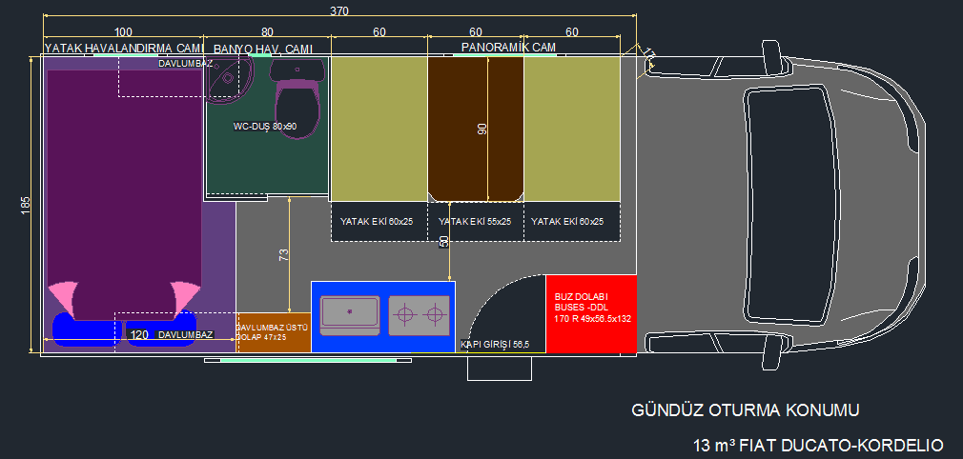The width and height of the screenshot is (963, 459).
Task: Click the left pink bedside lamp
Action: coord(63,296)
